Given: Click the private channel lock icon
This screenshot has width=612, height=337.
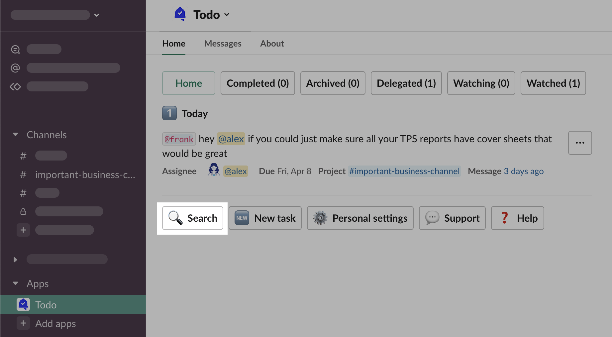Looking at the screenshot, I should coord(23,211).
